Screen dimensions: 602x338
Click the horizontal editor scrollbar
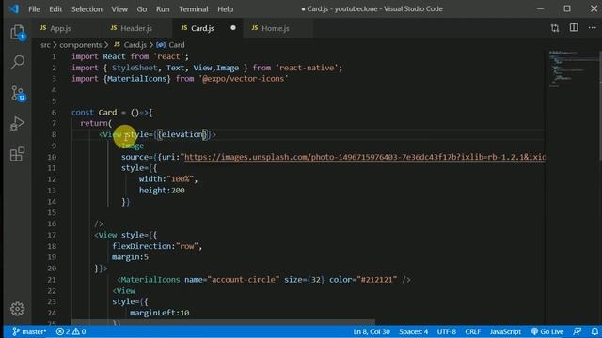pyautogui.click(x=223, y=322)
